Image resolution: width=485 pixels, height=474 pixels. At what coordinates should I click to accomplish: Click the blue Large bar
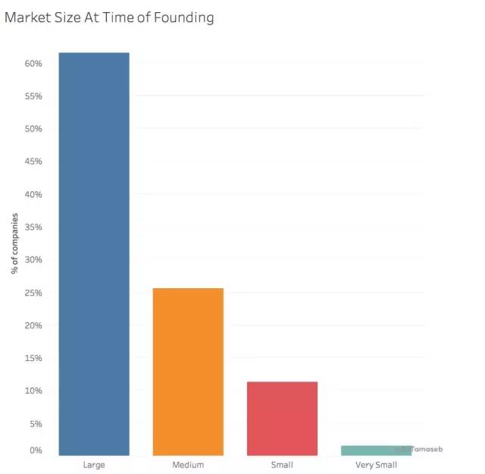94,254
